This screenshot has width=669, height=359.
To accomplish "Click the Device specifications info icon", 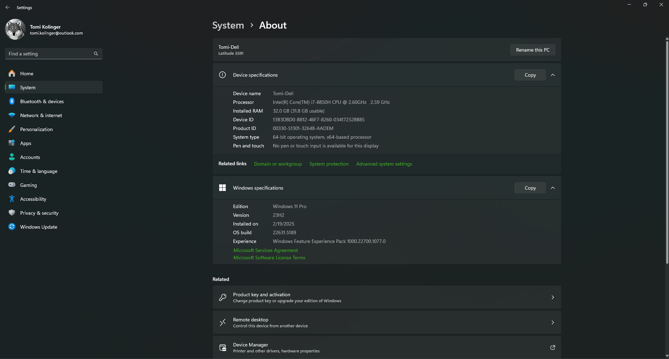I will pos(222,75).
